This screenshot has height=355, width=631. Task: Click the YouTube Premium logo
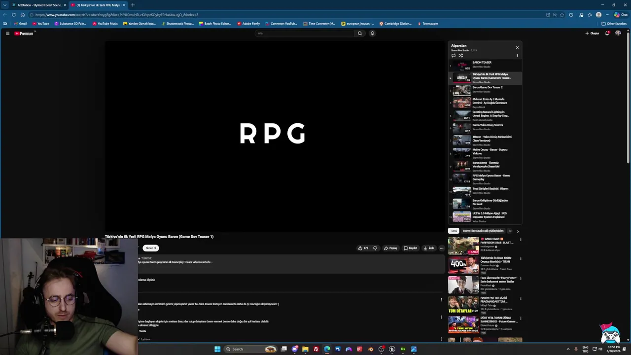click(24, 33)
